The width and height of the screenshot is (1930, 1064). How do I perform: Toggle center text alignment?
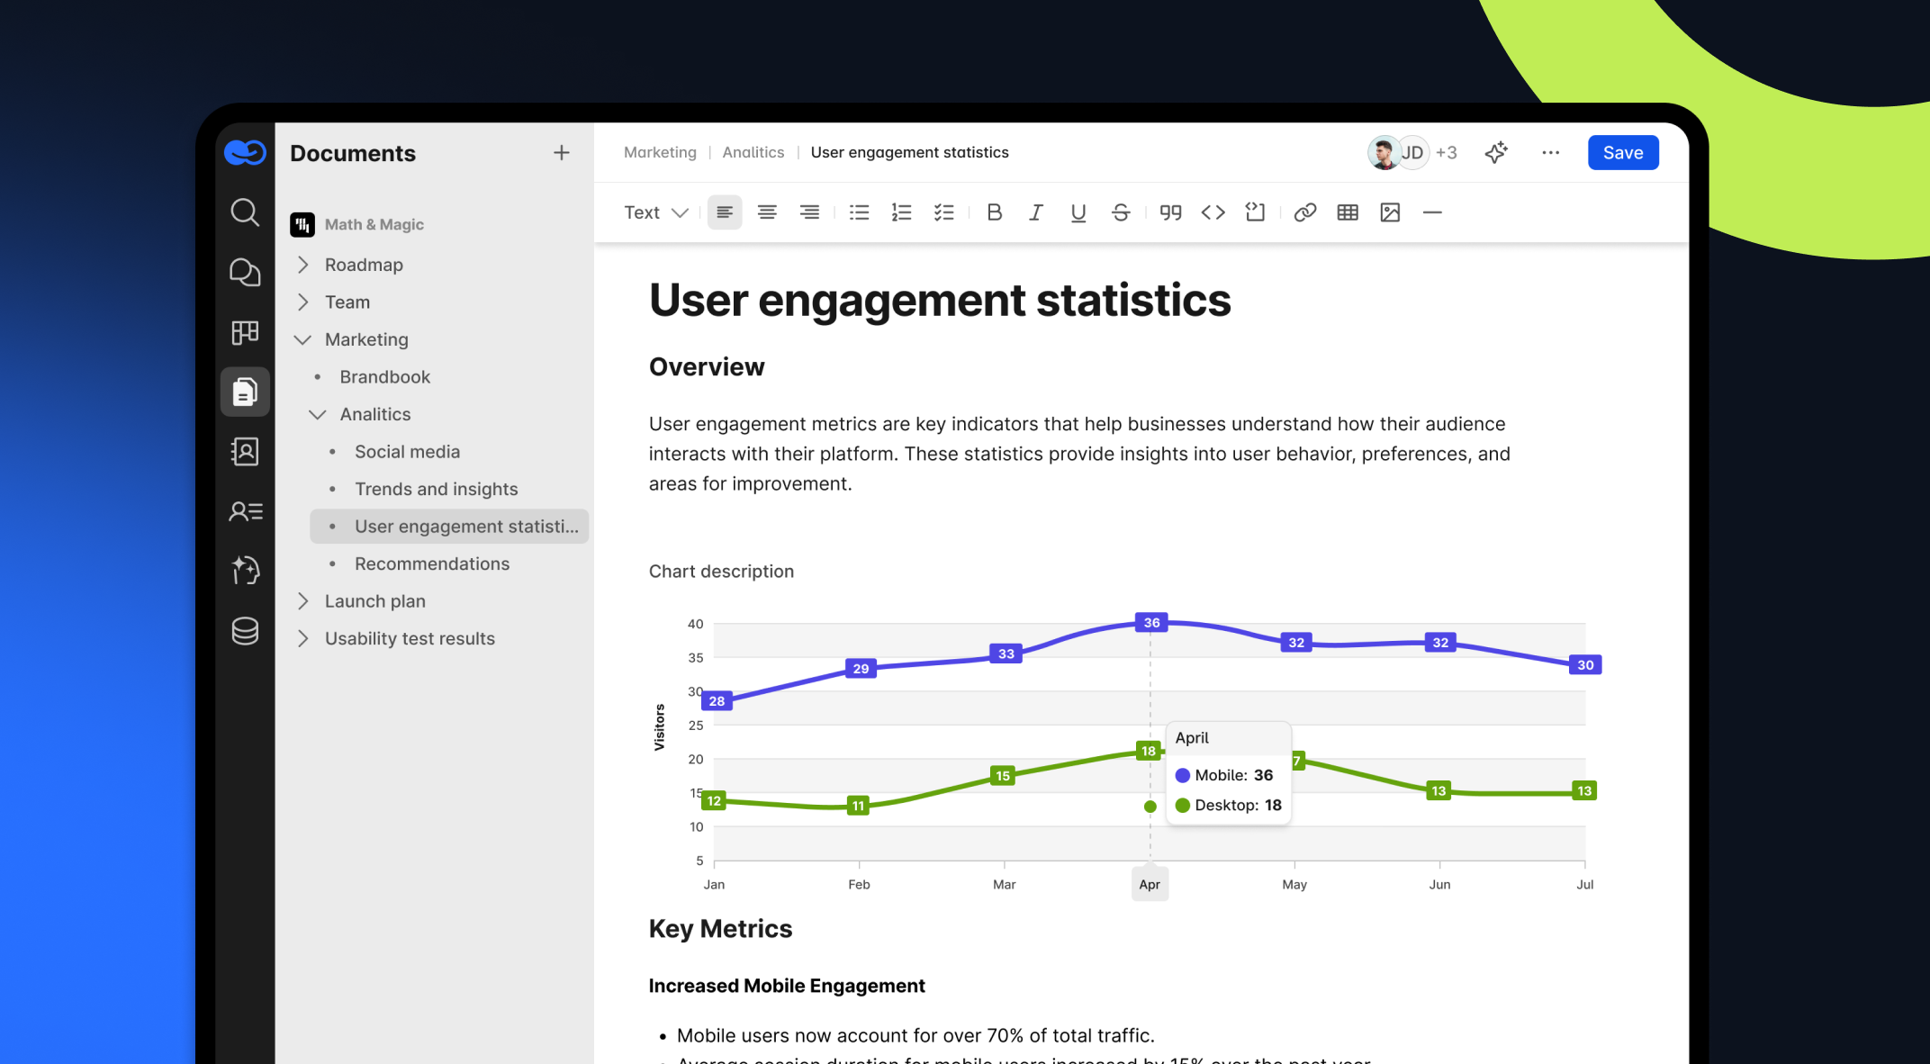click(767, 212)
